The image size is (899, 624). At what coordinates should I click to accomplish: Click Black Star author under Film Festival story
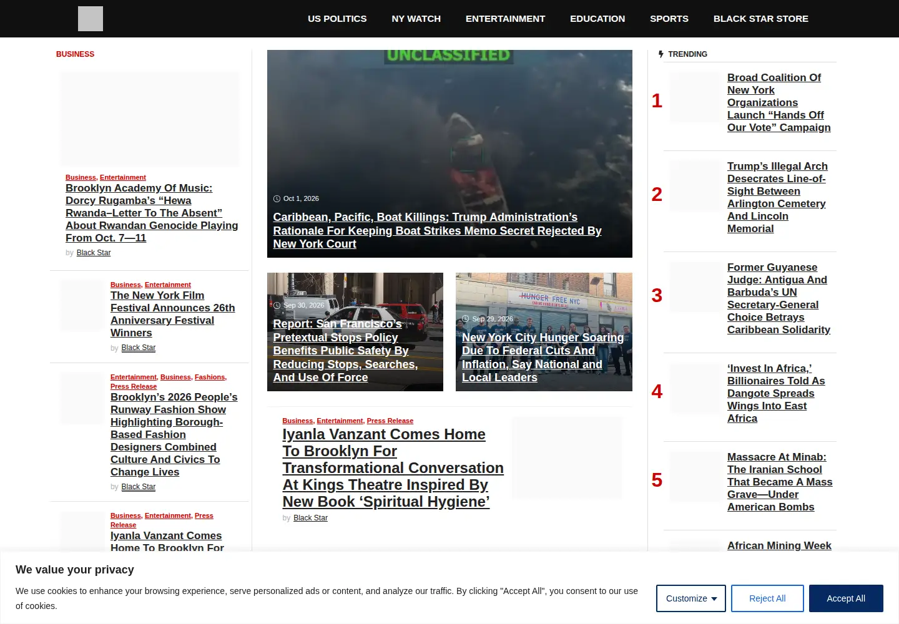[x=139, y=348]
